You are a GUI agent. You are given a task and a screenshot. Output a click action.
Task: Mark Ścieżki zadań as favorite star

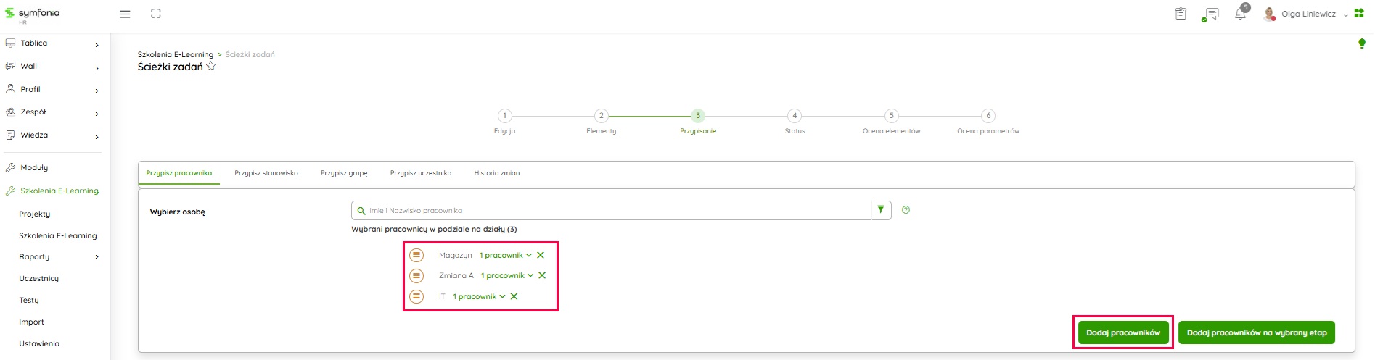click(211, 67)
